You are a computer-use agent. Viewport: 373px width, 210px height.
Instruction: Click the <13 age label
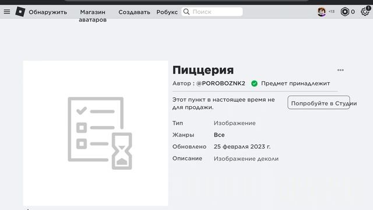[x=332, y=12]
